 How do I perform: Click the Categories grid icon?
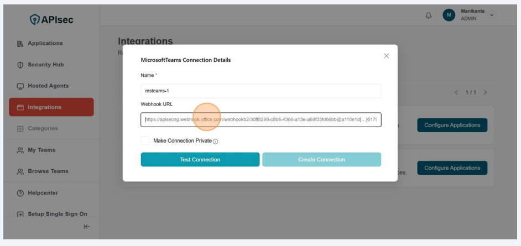(20, 129)
